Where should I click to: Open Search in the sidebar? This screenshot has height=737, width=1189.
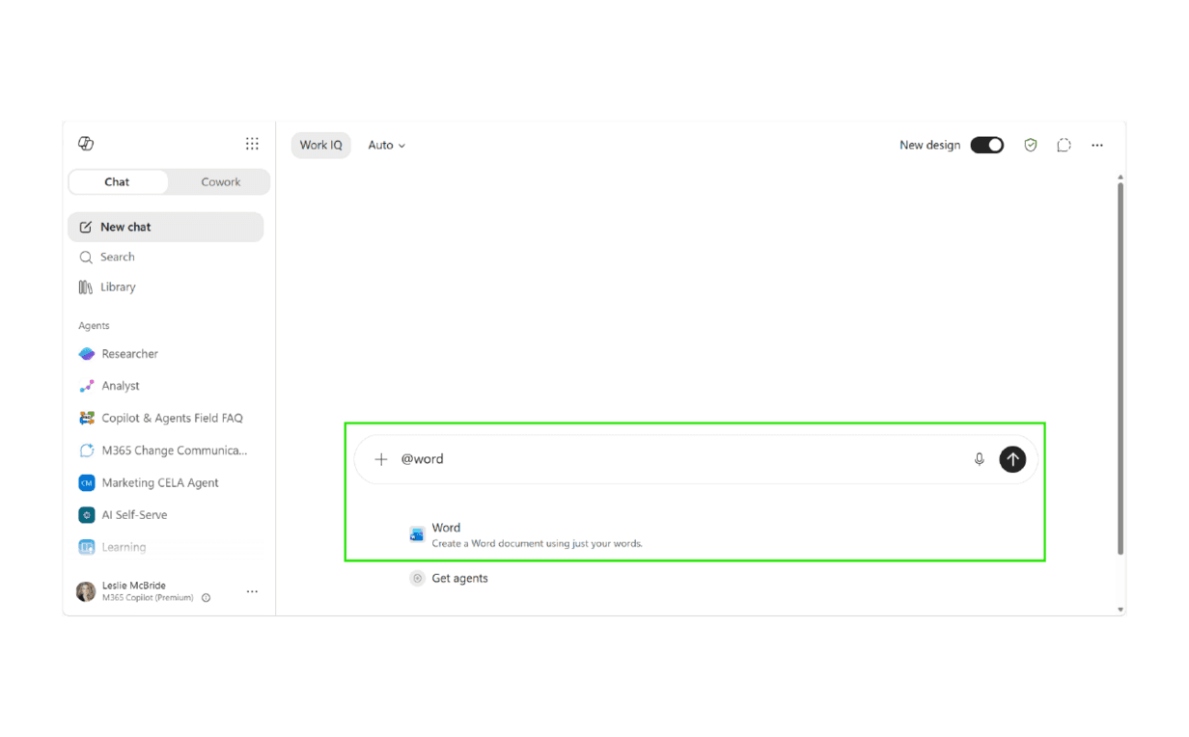165,257
